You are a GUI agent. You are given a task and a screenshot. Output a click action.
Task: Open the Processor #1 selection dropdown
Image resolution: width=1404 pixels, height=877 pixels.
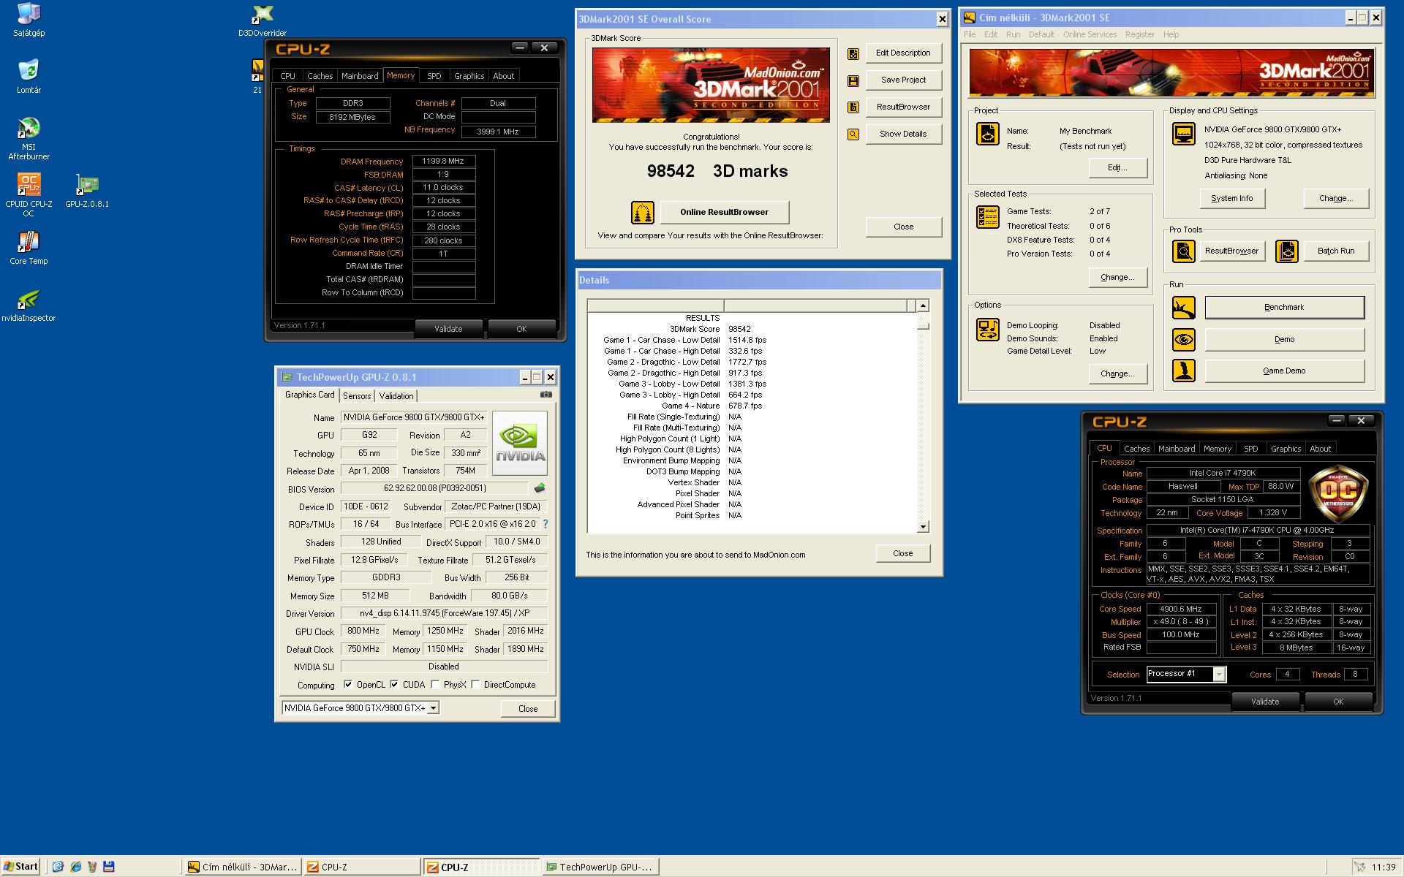[1219, 675]
